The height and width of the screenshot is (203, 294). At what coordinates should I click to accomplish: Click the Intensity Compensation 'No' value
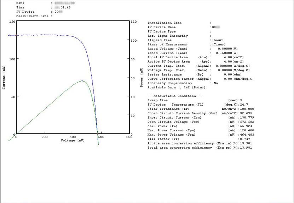click(x=216, y=83)
